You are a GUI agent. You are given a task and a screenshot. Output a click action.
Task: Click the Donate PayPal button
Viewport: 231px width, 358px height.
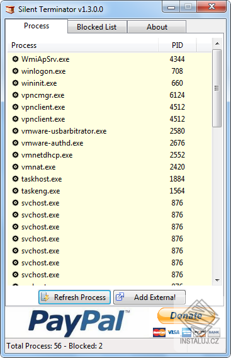(x=186, y=316)
